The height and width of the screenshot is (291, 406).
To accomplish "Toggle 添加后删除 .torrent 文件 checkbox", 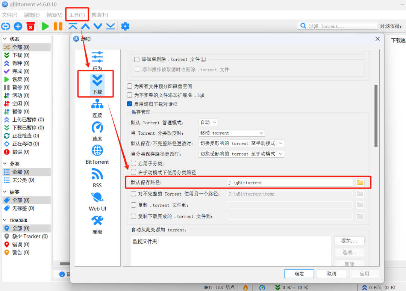I will click(x=137, y=59).
